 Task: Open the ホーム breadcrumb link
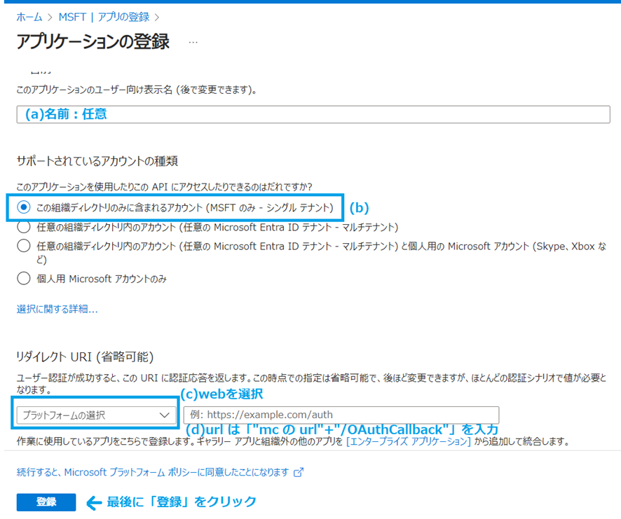[x=29, y=17]
